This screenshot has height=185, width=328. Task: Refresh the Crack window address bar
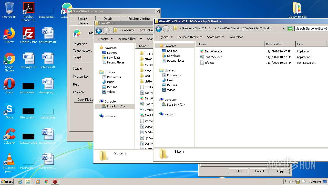[290, 29]
